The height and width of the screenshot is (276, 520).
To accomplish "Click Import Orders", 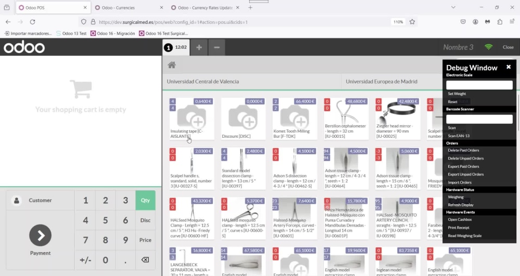I will tap(459, 182).
